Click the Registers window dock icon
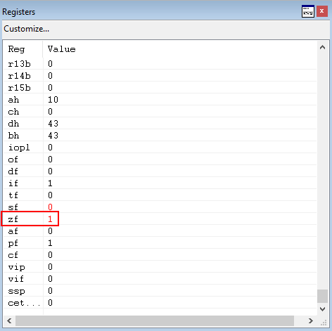Screen dimensions: 332x331 coord(308,11)
